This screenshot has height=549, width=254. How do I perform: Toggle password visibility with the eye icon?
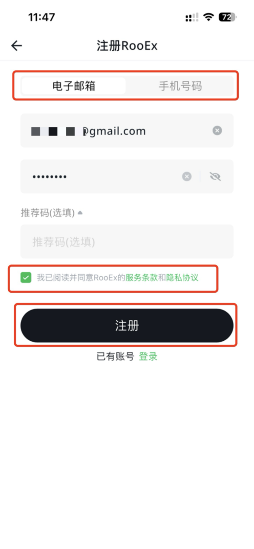coord(215,176)
